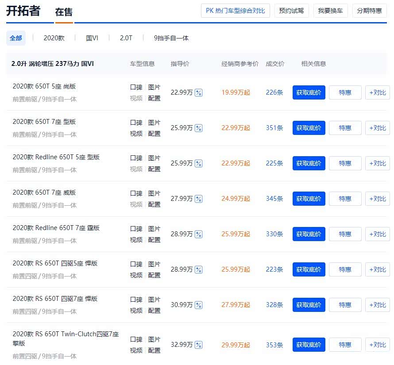View 351条 transaction prices
This screenshot has height=365, width=394.
pyautogui.click(x=274, y=128)
